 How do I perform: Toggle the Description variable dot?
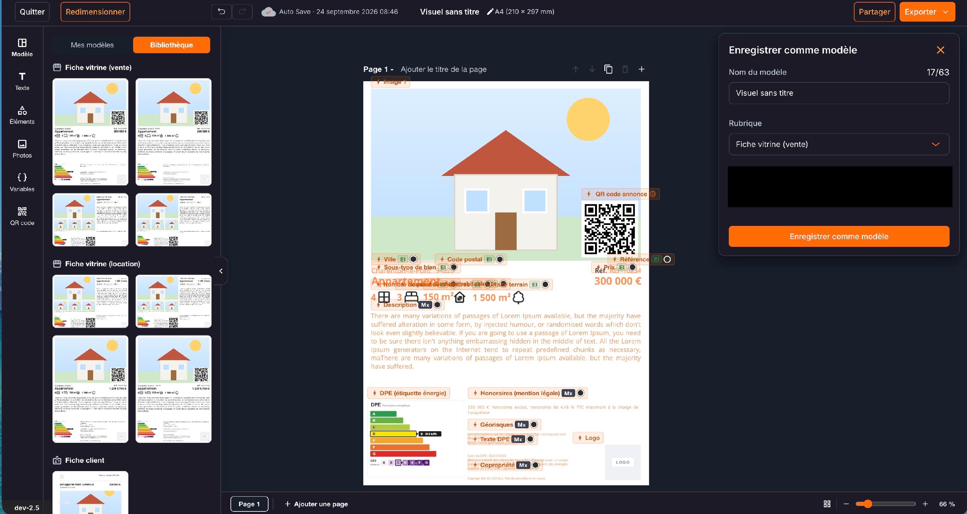(437, 305)
